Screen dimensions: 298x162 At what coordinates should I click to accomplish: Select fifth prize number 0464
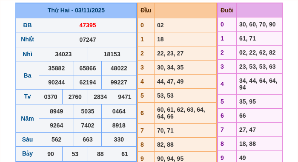[x=119, y=111]
